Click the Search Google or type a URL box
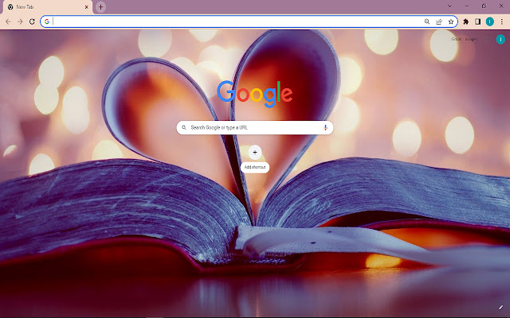The image size is (510, 318). [255, 127]
